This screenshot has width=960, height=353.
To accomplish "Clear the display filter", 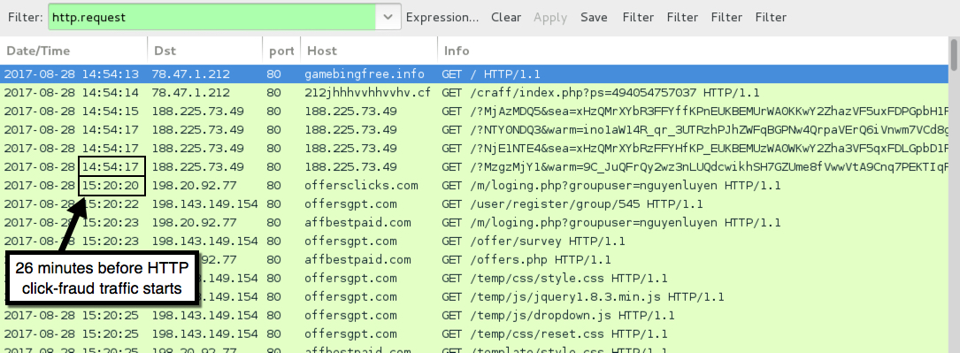I will pos(506,18).
